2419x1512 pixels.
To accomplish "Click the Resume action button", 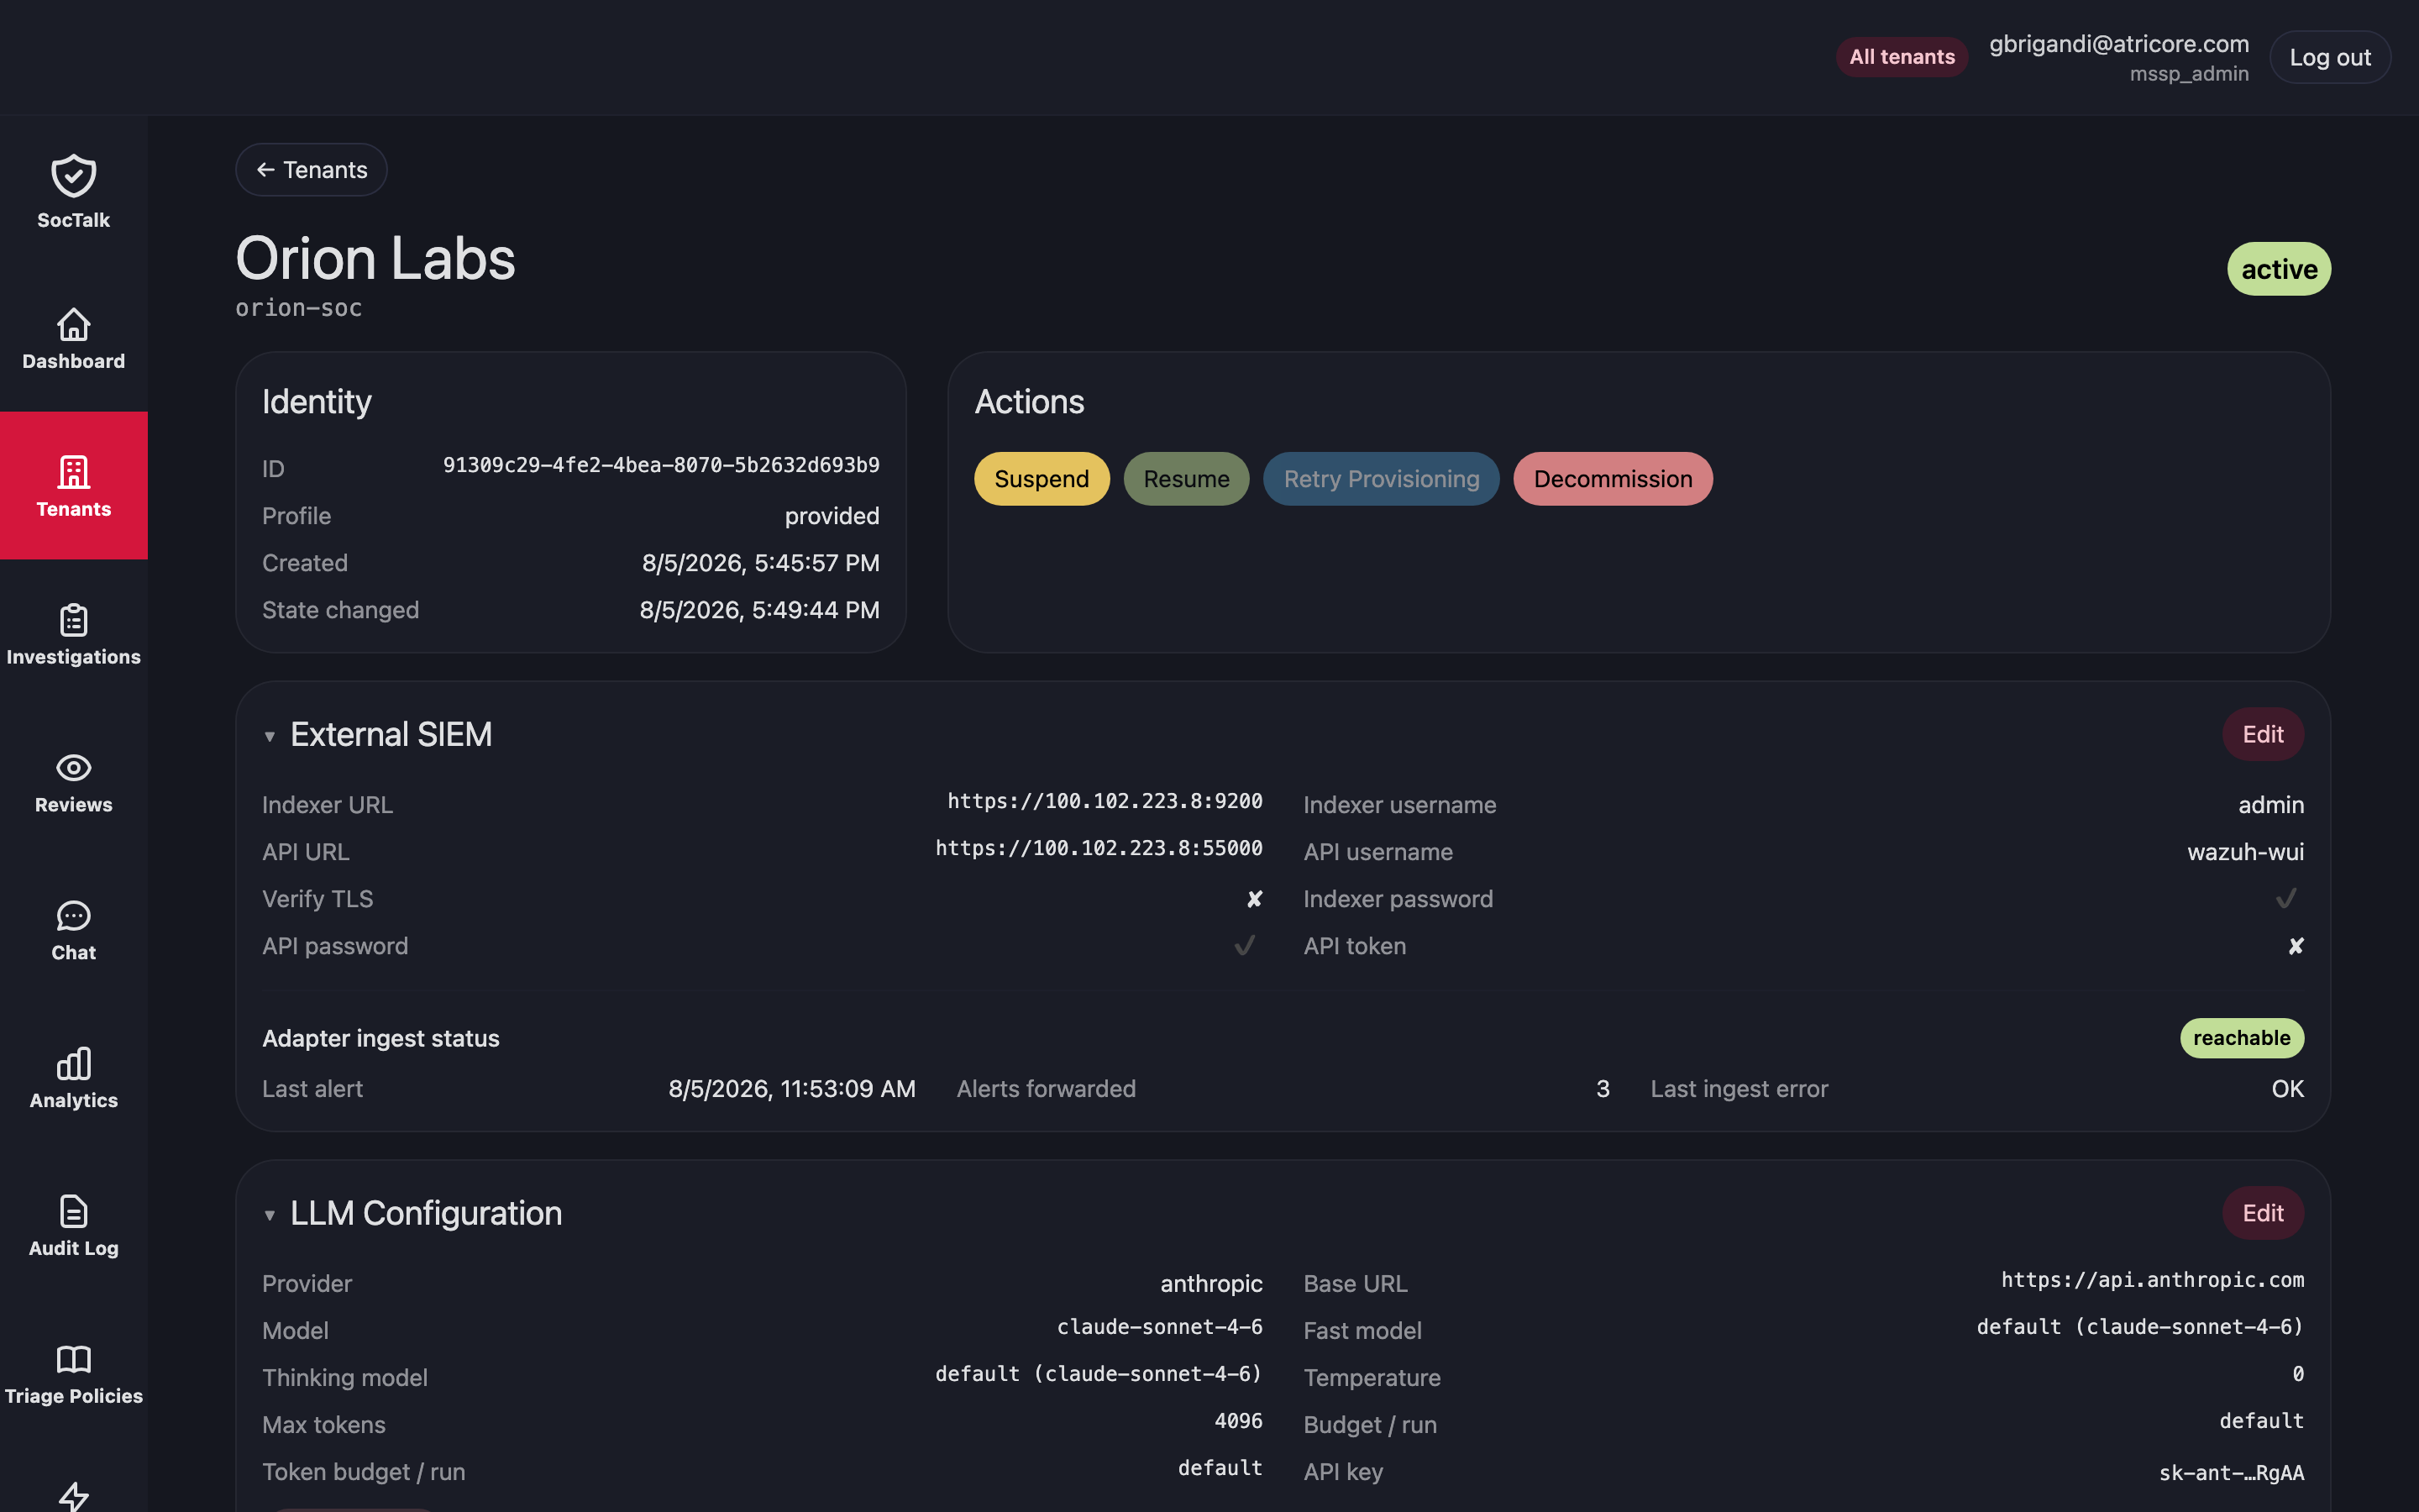I will [1187, 479].
